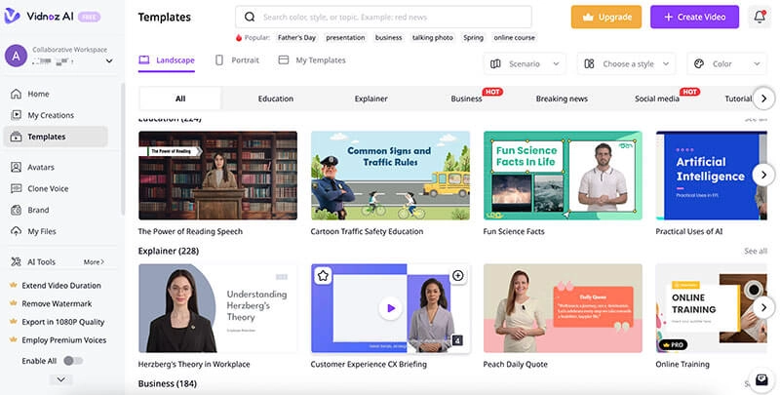The image size is (780, 395).
Task: Play the Customer Experience CX Briefing preview
Action: (x=390, y=308)
